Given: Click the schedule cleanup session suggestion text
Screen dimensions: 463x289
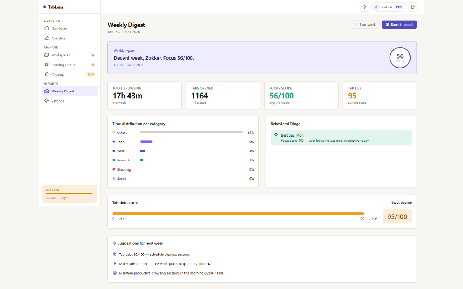Looking at the screenshot, I should coord(154,254).
